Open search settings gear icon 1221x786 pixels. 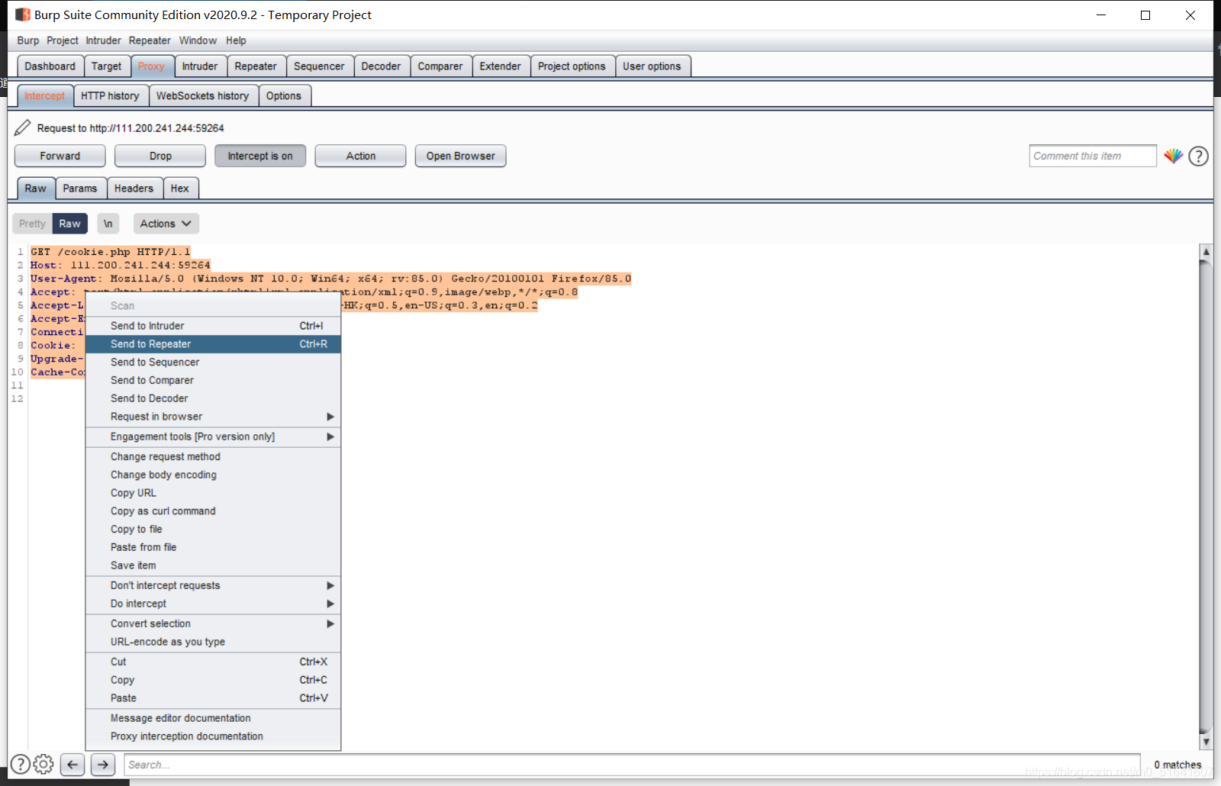(43, 764)
